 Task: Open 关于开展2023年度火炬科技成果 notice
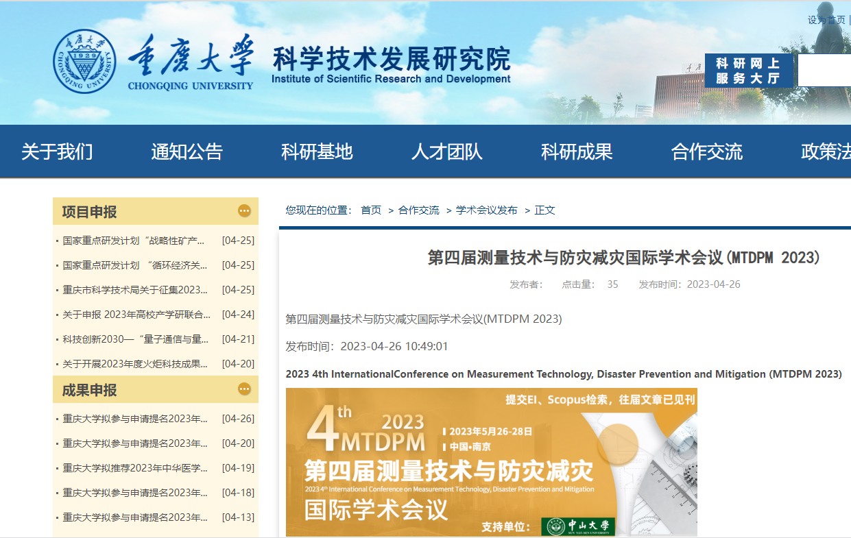pos(135,364)
